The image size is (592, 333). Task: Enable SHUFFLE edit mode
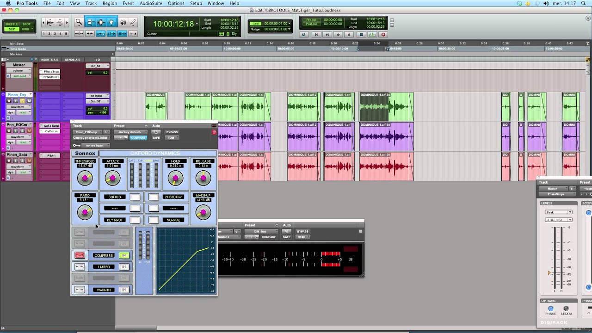click(12, 24)
